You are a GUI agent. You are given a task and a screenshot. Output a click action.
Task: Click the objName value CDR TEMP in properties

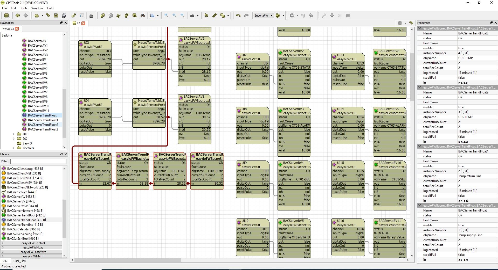pyautogui.click(x=465, y=58)
